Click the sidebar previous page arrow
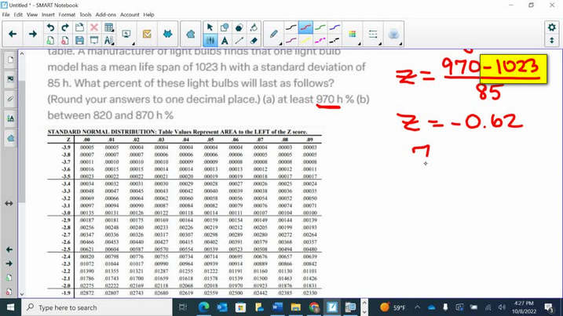The width and height of the screenshot is (563, 316). click(9, 249)
